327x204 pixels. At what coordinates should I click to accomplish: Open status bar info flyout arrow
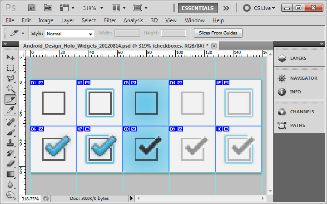tap(131, 199)
